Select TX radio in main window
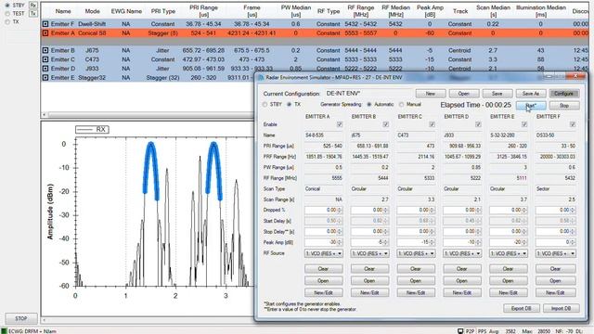The image size is (594, 334). pyautogui.click(x=7, y=22)
